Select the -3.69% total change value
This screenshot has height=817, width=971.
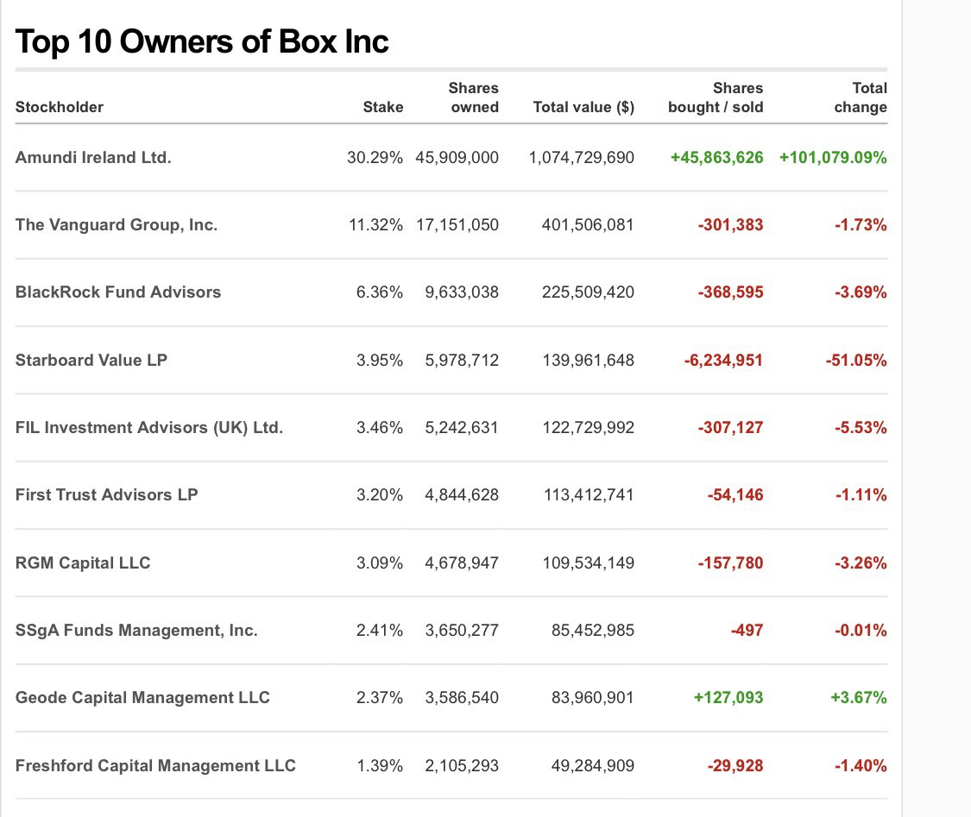click(x=861, y=292)
